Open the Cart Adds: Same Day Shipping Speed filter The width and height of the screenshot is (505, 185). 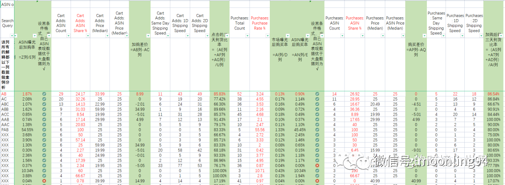(168, 36)
